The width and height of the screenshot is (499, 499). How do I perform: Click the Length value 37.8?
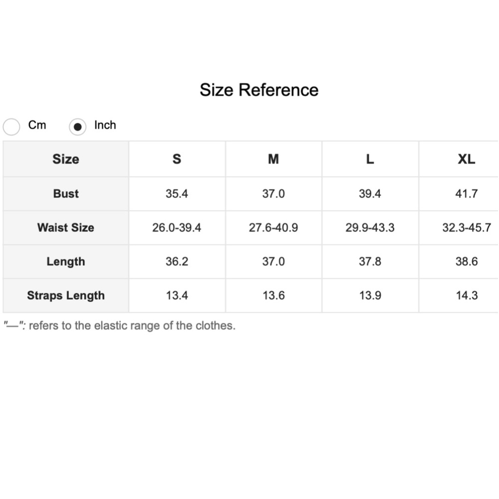pos(370,261)
